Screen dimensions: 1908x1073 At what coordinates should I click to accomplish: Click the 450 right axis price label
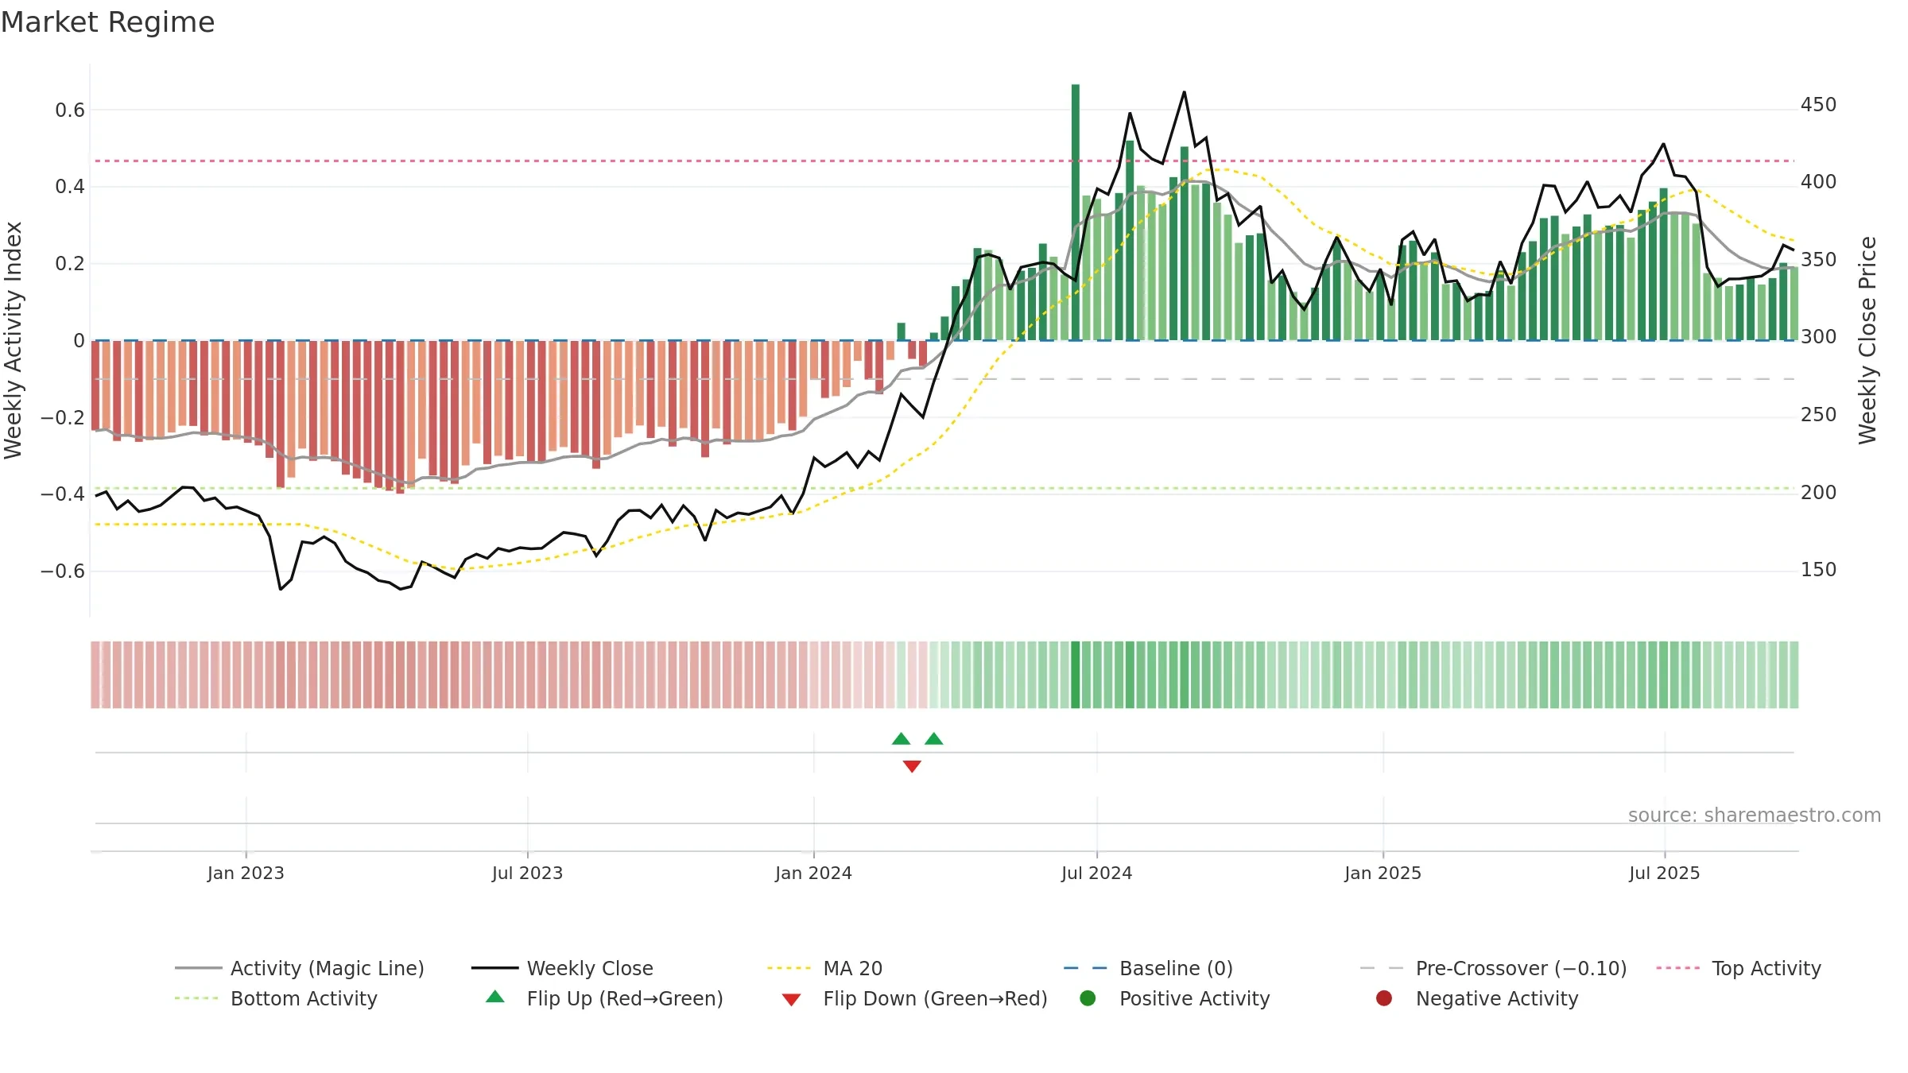[1819, 105]
